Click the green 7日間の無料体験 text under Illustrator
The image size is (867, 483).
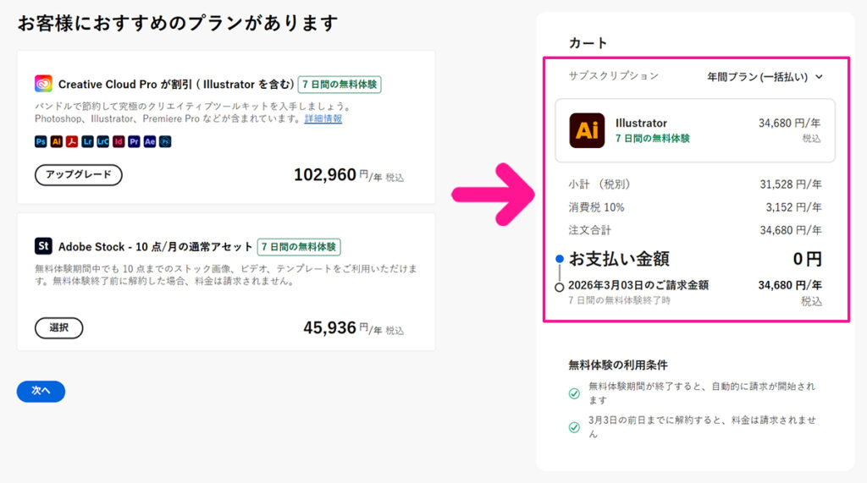click(653, 139)
